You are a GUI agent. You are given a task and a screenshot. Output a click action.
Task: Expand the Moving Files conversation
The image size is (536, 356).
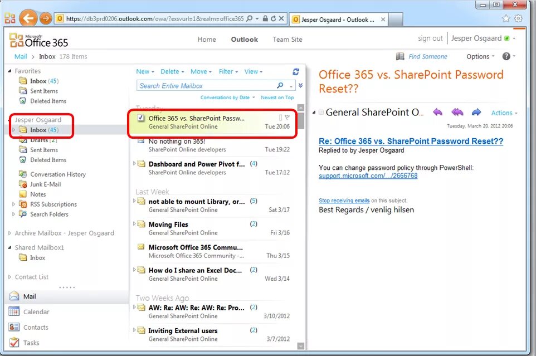[134, 224]
